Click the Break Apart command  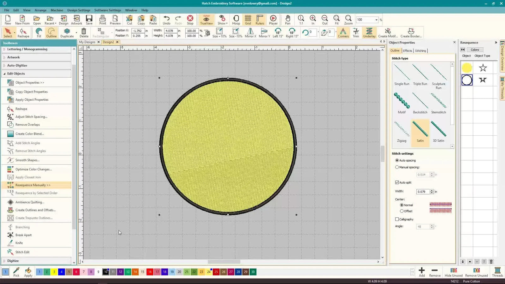coord(23,235)
